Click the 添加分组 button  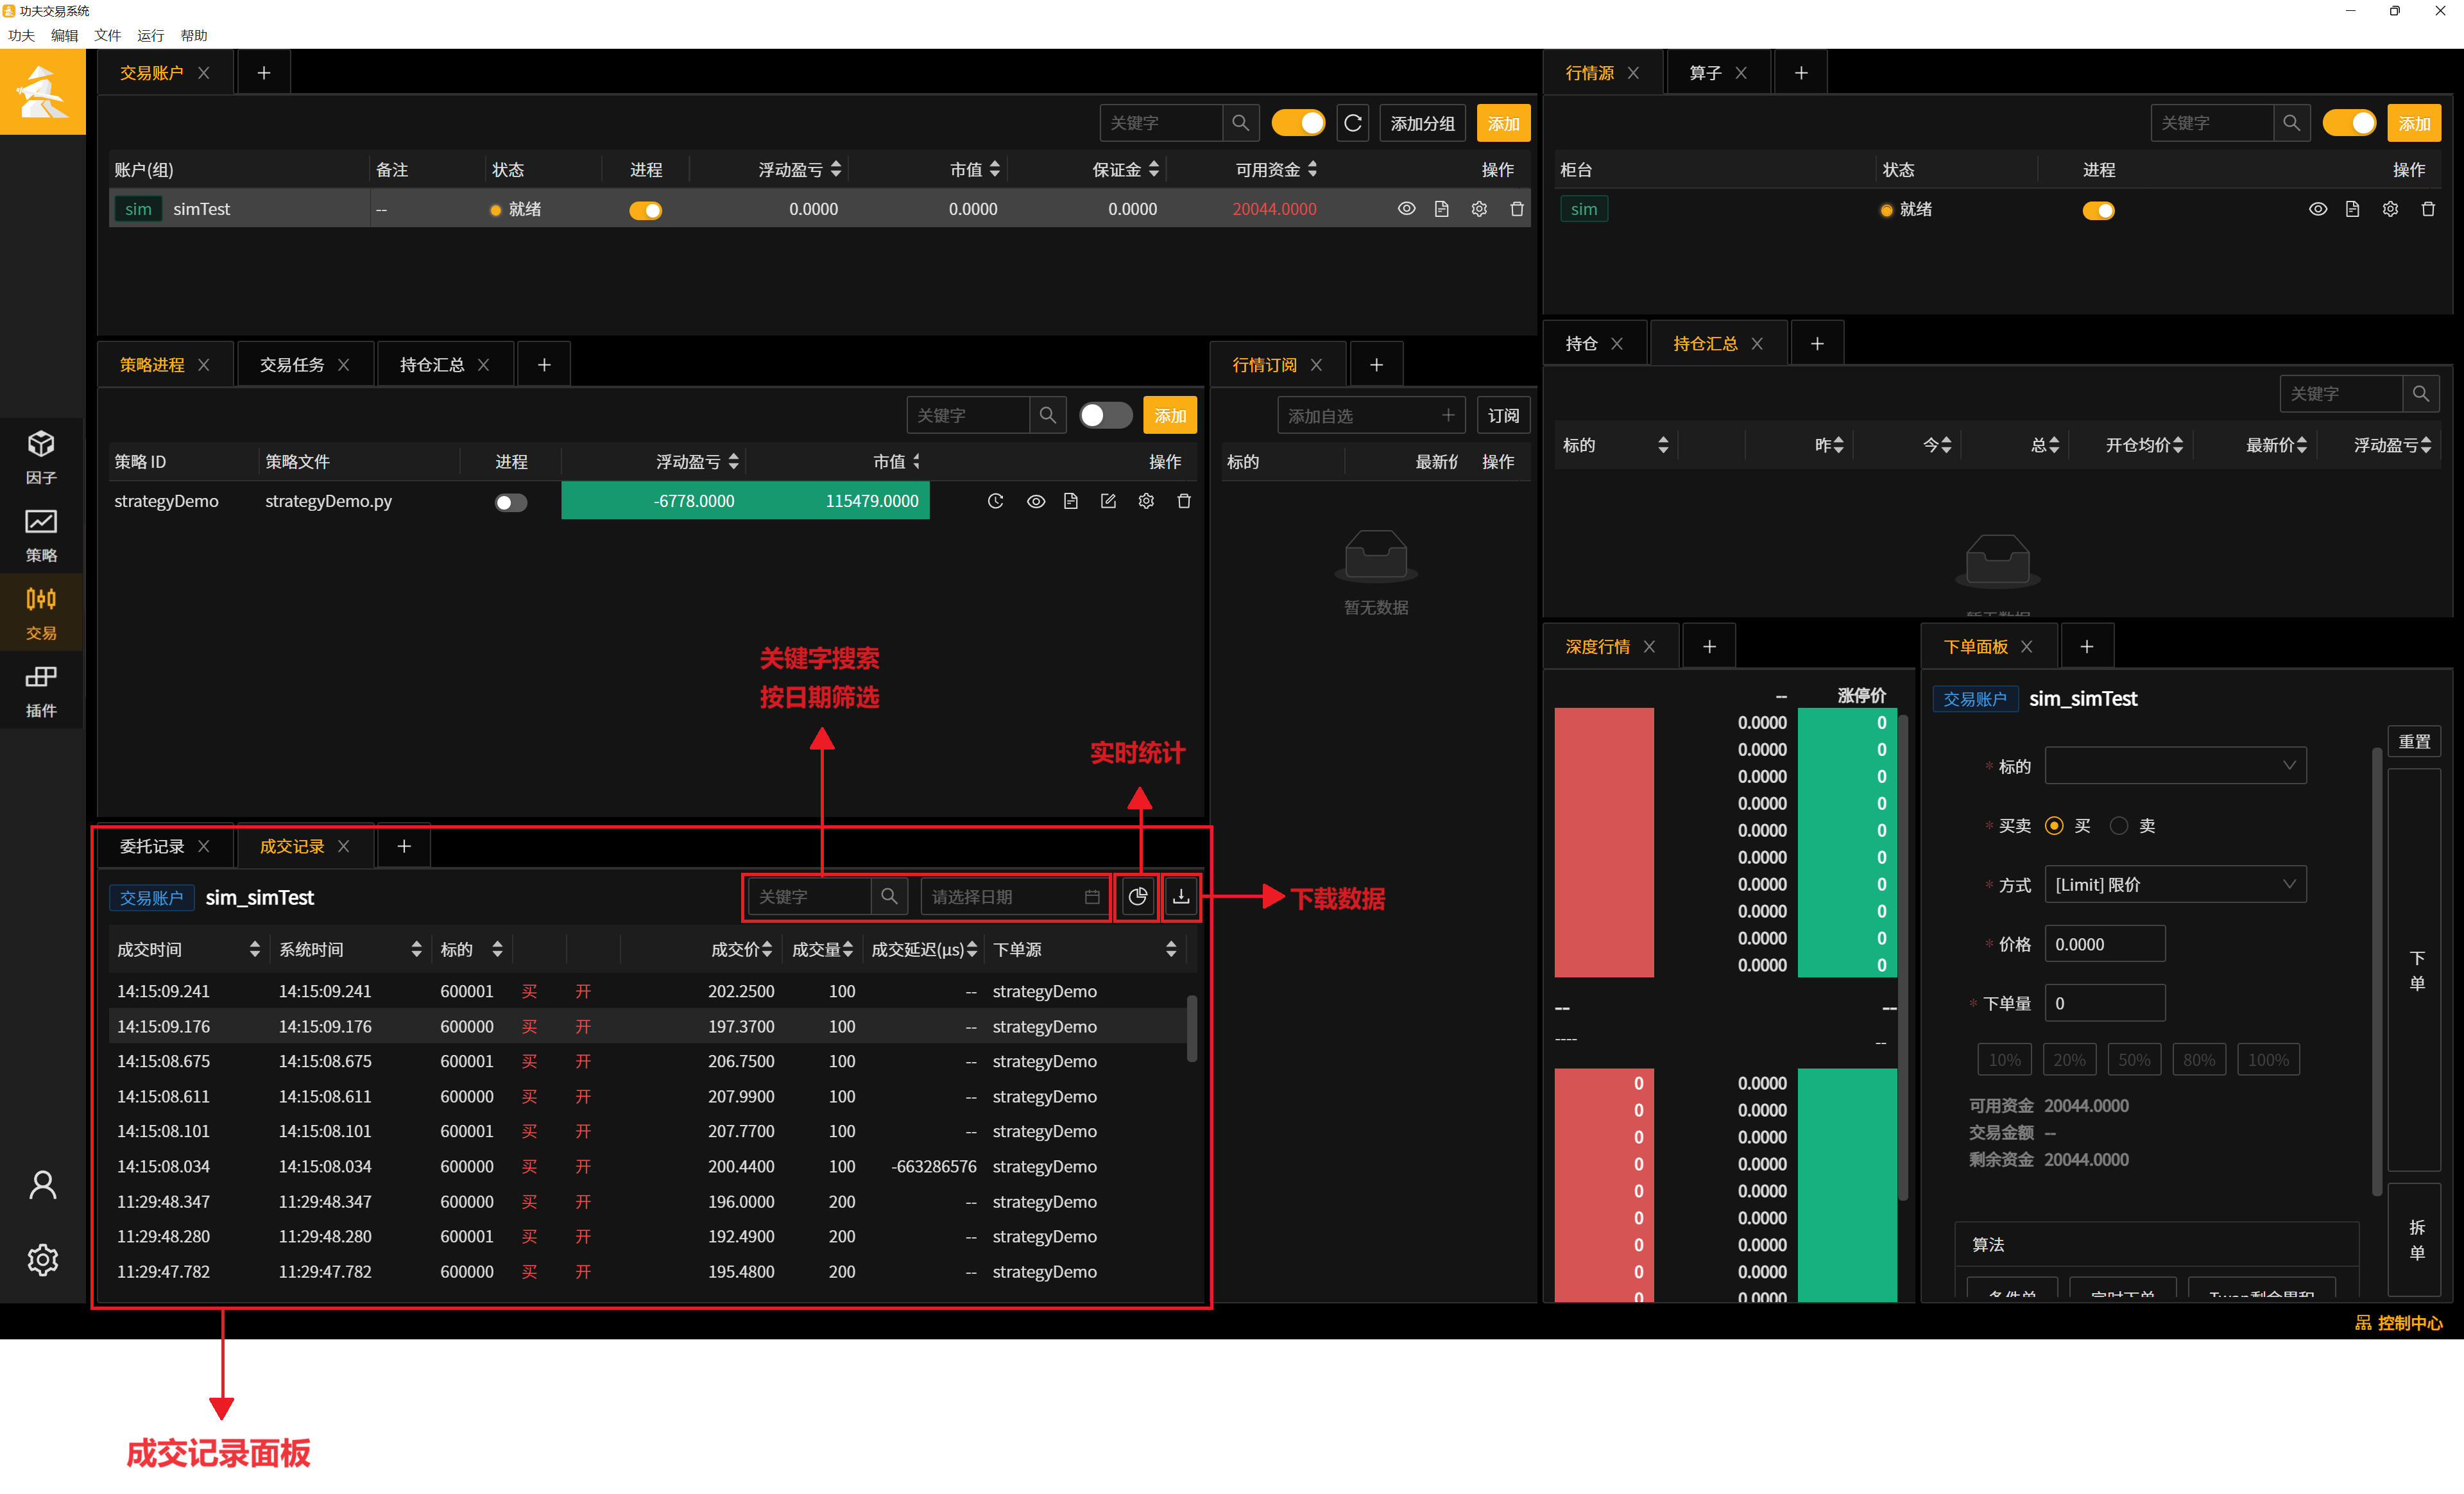(x=1422, y=123)
